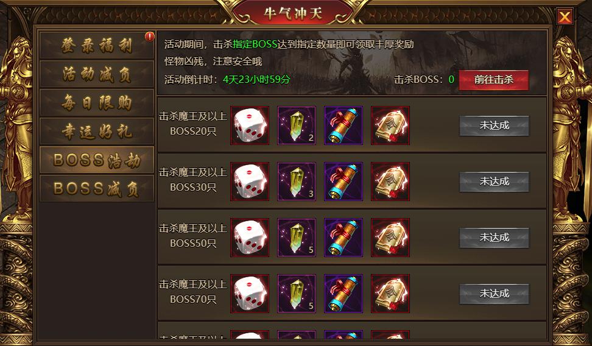Click 未达成 button for BOSS50 reward
Screen dimensions: 592x346
tap(494, 237)
